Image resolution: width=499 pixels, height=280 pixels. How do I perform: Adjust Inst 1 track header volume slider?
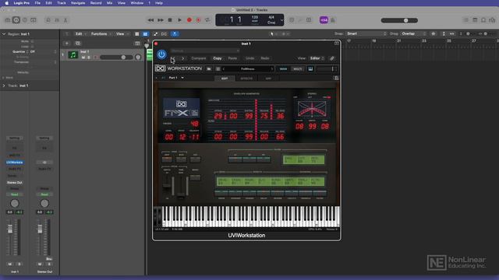pos(117,57)
